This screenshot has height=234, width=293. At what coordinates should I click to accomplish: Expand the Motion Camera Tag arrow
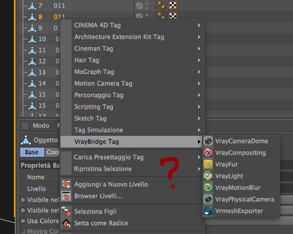(199, 84)
